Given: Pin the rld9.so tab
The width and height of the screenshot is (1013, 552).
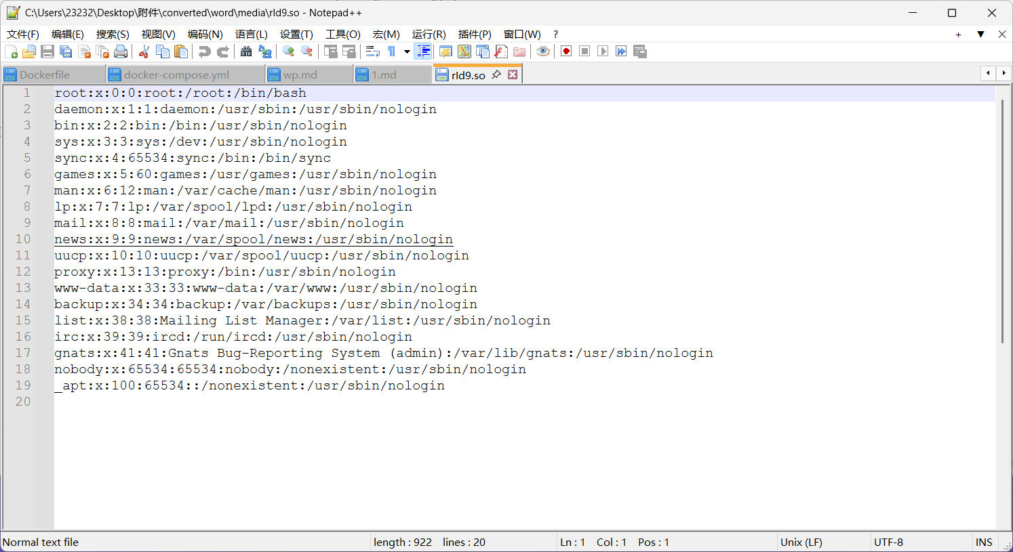Looking at the screenshot, I should tap(496, 75).
